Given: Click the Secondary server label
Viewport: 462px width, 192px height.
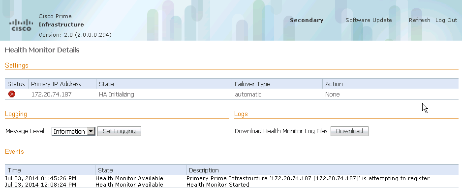Looking at the screenshot, I should click(307, 20).
